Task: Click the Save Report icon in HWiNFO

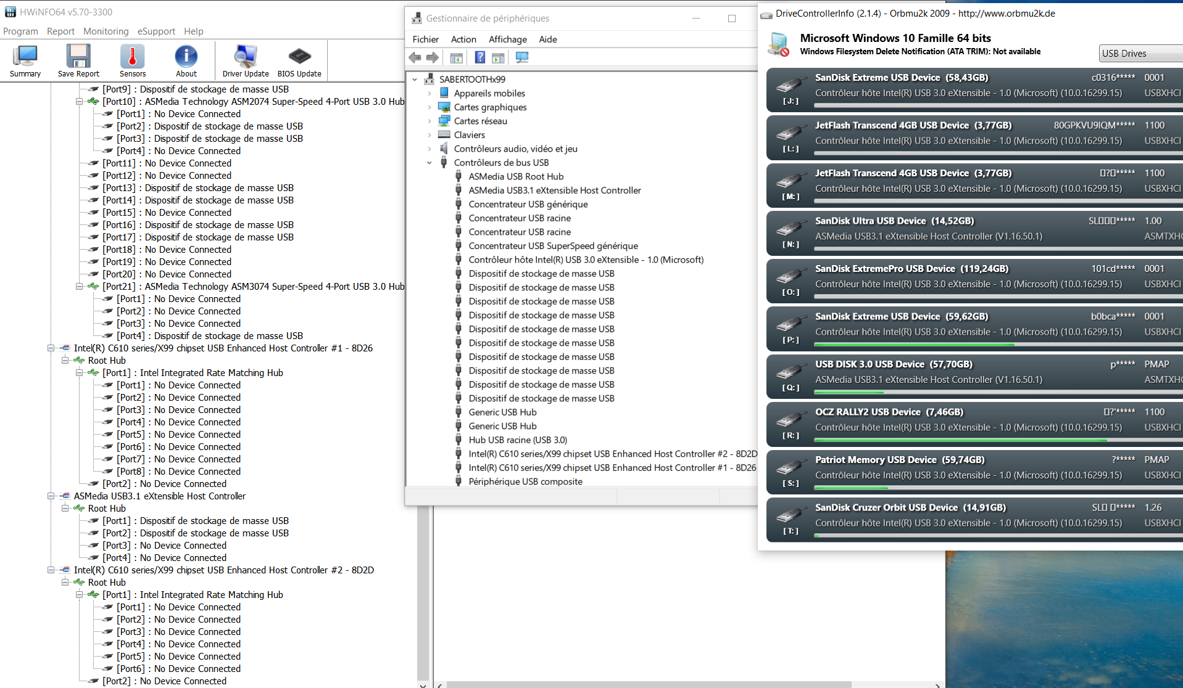Action: [x=78, y=61]
